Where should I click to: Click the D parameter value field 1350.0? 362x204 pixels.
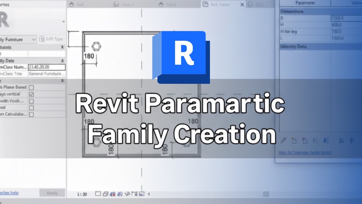[x=346, y=18]
